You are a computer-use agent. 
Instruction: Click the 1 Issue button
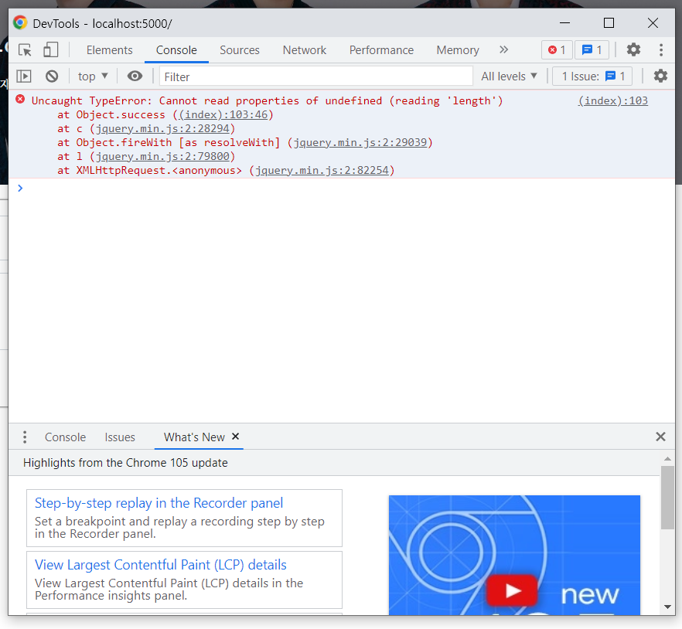592,76
